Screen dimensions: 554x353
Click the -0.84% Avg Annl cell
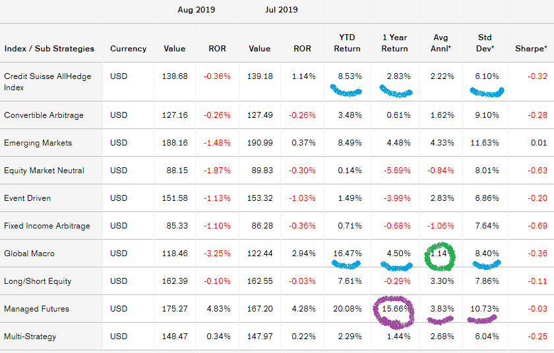tap(441, 171)
